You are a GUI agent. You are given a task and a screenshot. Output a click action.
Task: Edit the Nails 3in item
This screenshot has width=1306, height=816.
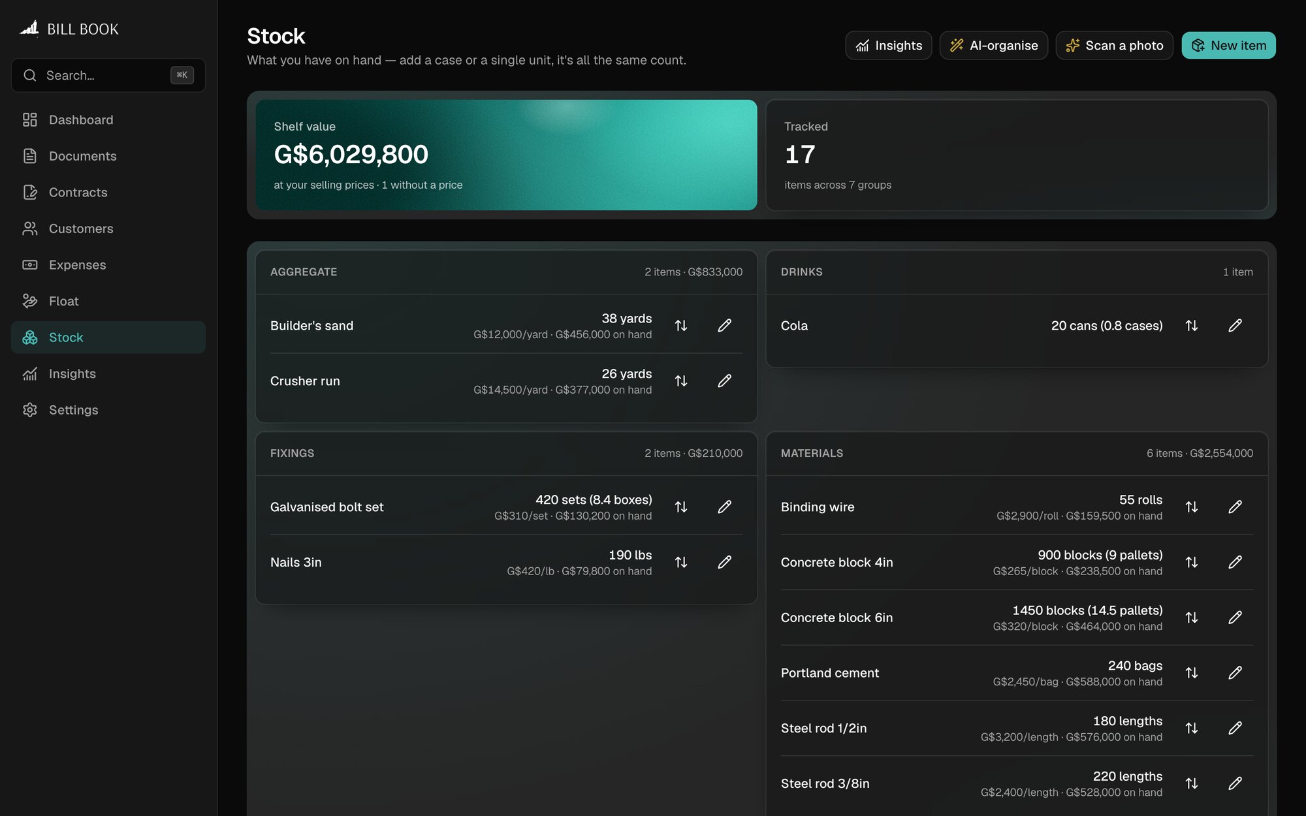[x=725, y=563]
